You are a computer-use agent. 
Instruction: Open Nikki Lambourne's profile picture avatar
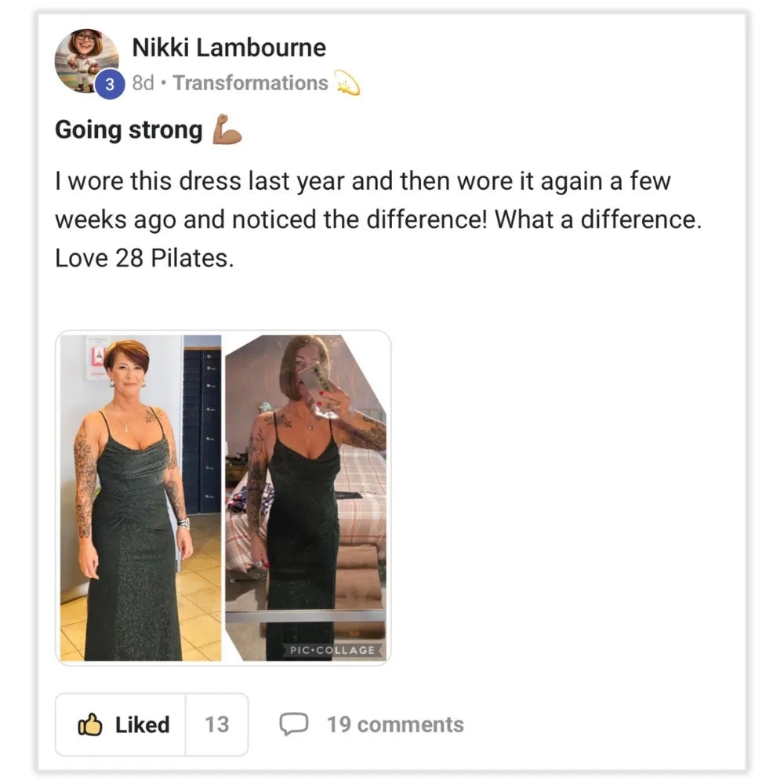click(x=85, y=60)
